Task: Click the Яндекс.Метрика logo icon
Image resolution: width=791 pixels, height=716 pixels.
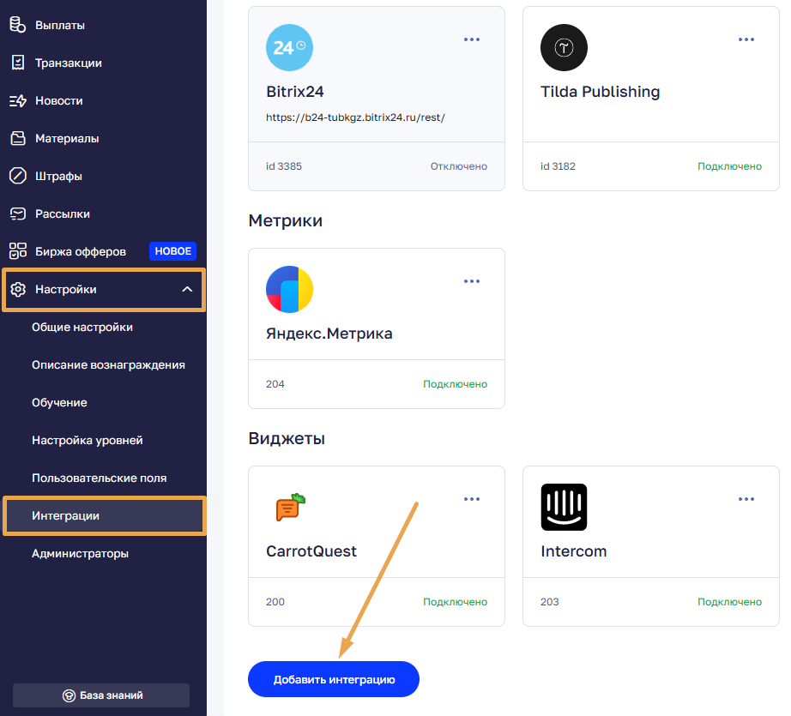Action: [x=289, y=289]
